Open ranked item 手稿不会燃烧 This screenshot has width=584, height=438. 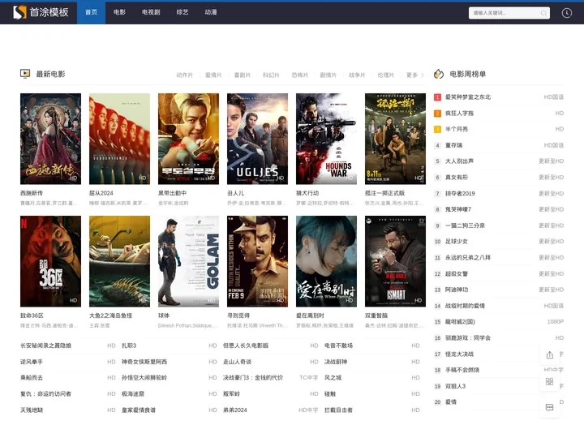[462, 370]
